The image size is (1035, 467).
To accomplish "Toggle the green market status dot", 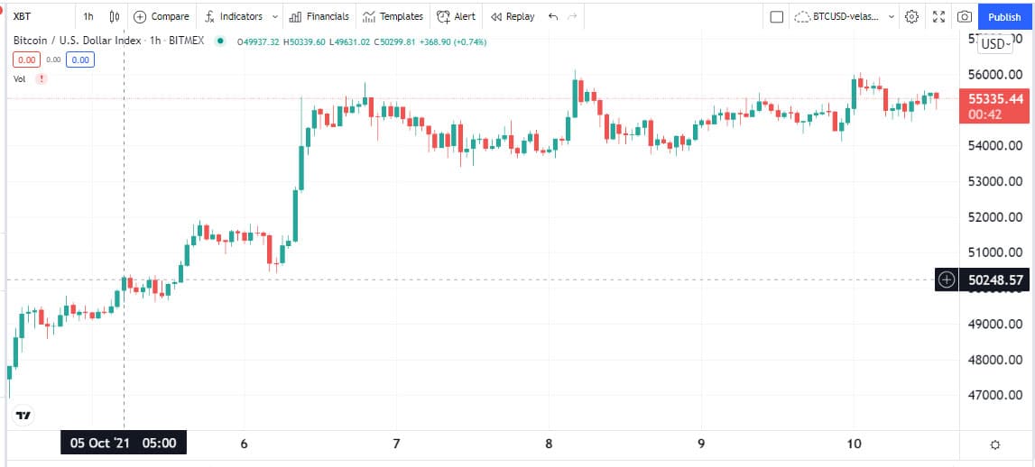I will [220, 41].
